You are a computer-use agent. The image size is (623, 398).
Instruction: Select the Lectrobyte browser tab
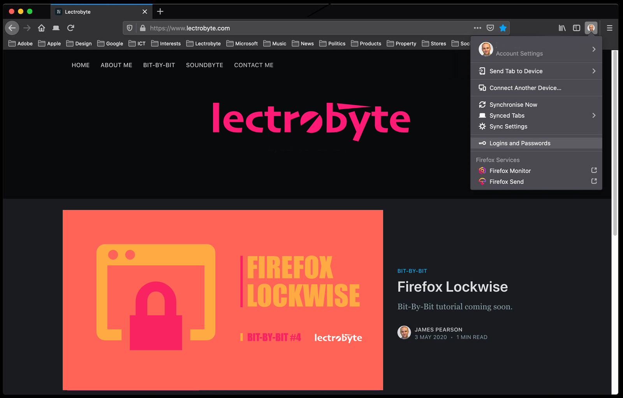tap(101, 12)
